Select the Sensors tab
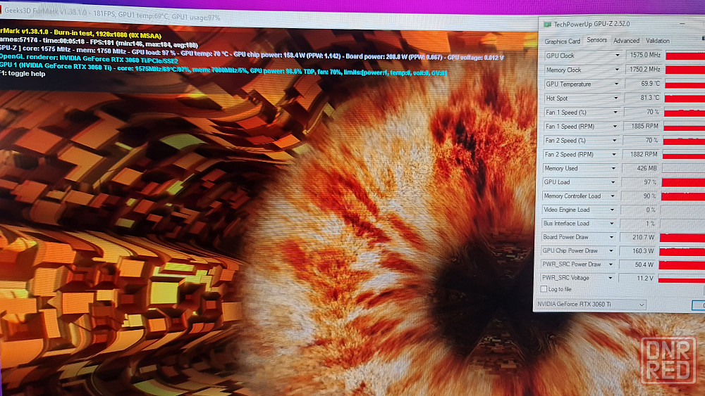This screenshot has width=705, height=396. [596, 40]
